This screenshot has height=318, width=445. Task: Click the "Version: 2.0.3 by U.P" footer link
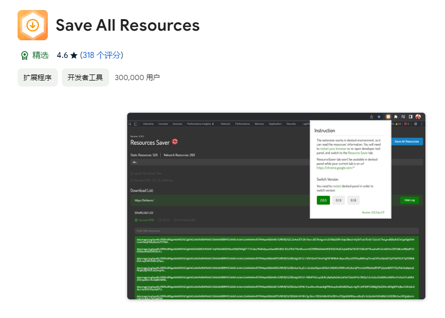[373, 212]
